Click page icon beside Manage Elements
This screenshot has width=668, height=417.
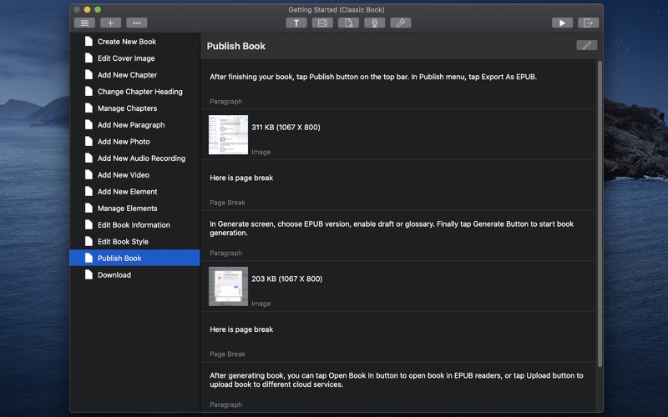(89, 208)
